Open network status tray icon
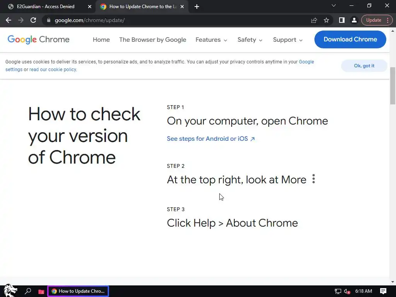Image resolution: width=396 pixels, height=297 pixels. pyautogui.click(x=338, y=292)
